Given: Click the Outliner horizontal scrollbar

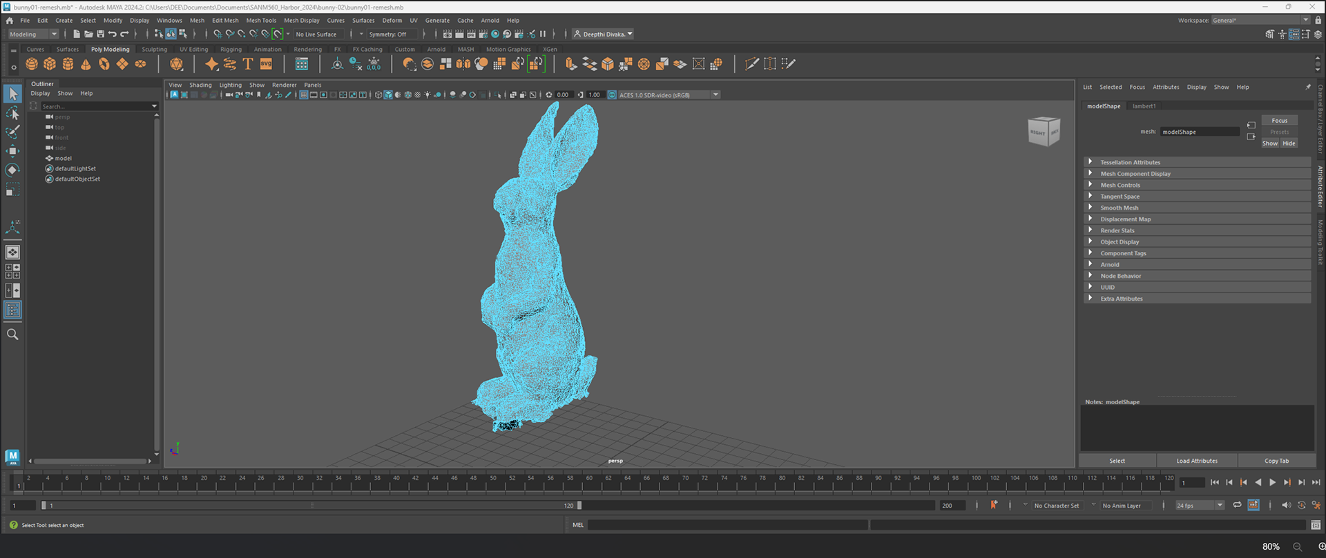Looking at the screenshot, I should (90, 461).
